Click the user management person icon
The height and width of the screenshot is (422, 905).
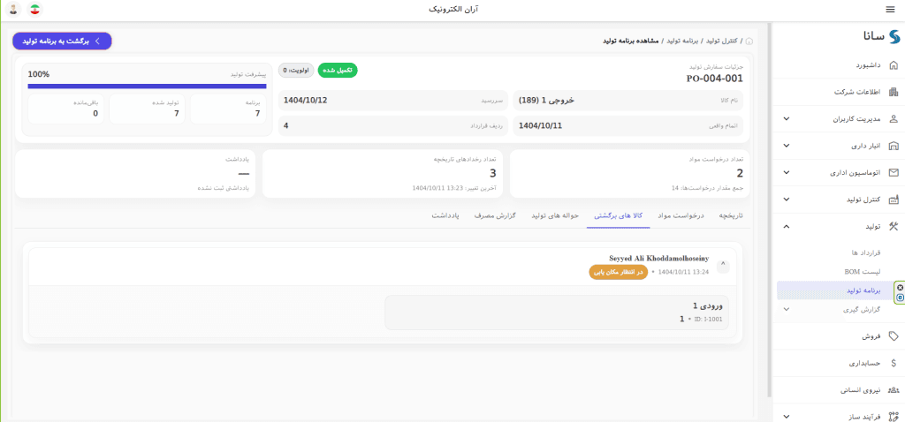pyautogui.click(x=894, y=119)
